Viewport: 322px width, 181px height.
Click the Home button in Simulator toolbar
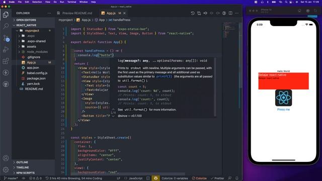(299, 11)
